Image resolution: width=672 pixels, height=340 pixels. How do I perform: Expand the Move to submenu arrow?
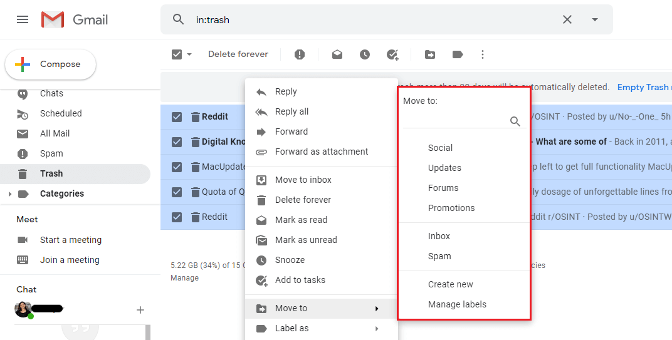pyautogui.click(x=377, y=308)
